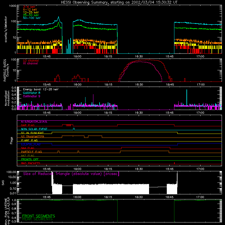Click the counts/s/detector axis label

pyautogui.click(x=6, y=29)
